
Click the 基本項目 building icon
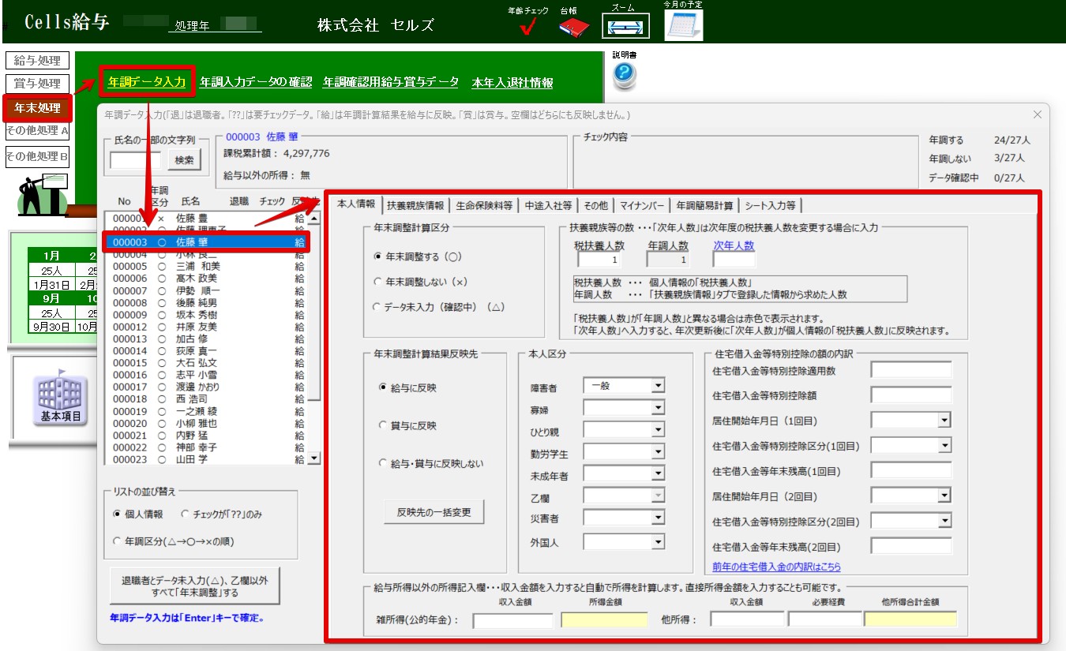[61, 399]
